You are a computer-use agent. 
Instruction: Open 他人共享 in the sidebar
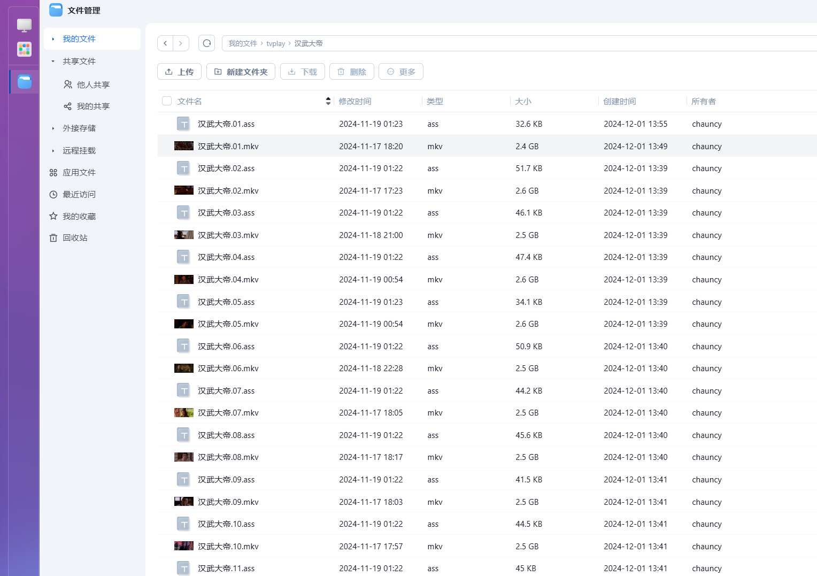[x=92, y=85]
